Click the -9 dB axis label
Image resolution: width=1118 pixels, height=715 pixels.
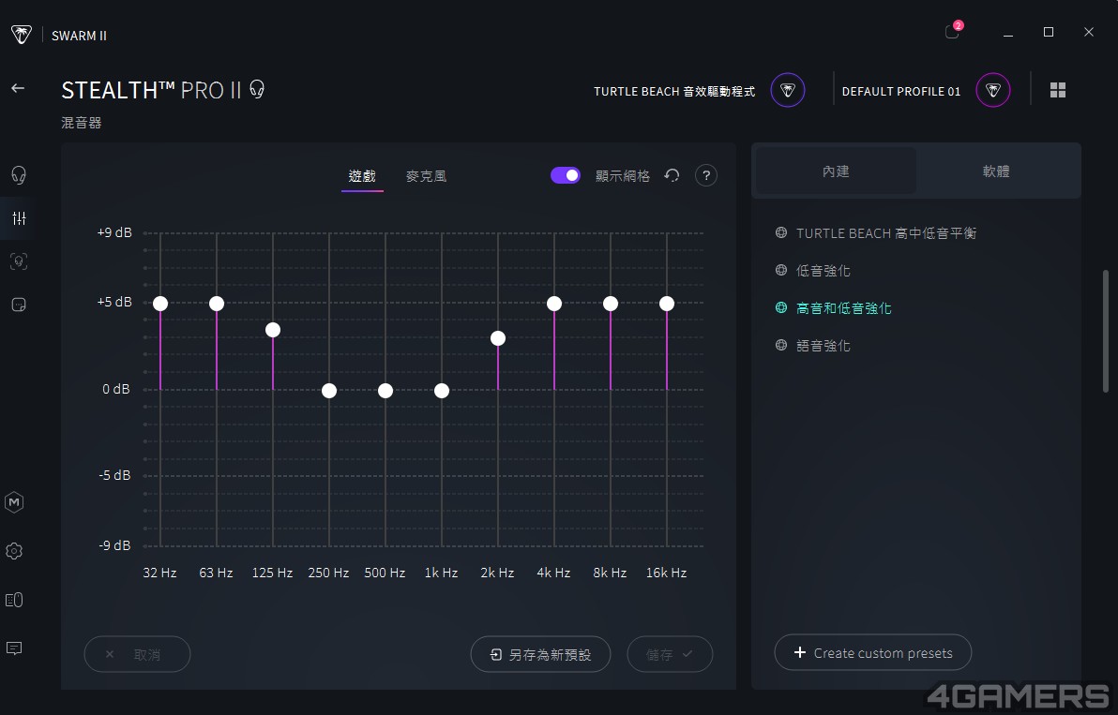point(114,545)
